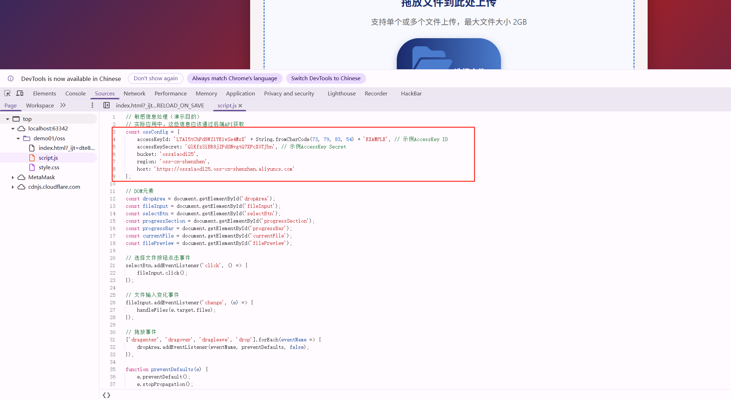Expand the MetaMask tree node

pyautogui.click(x=13, y=177)
